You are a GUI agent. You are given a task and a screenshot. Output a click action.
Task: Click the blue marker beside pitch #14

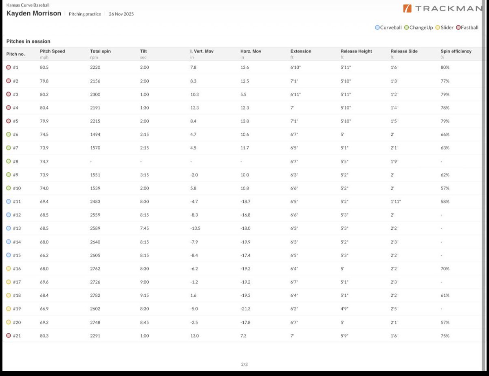click(9, 242)
